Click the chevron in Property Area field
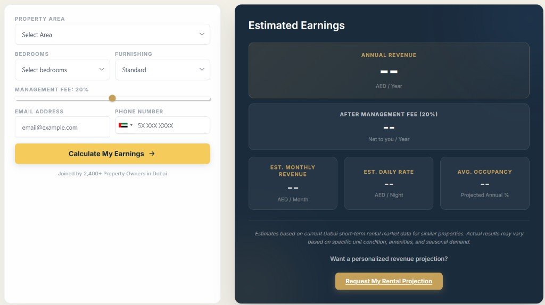Image resolution: width=545 pixels, height=305 pixels. [202, 34]
